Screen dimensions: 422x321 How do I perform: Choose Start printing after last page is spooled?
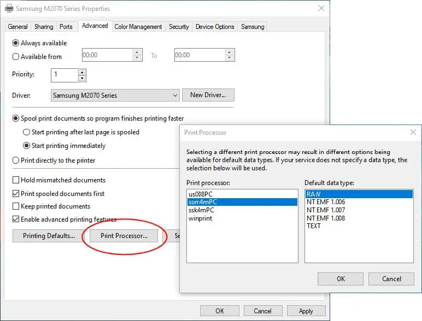81,132
